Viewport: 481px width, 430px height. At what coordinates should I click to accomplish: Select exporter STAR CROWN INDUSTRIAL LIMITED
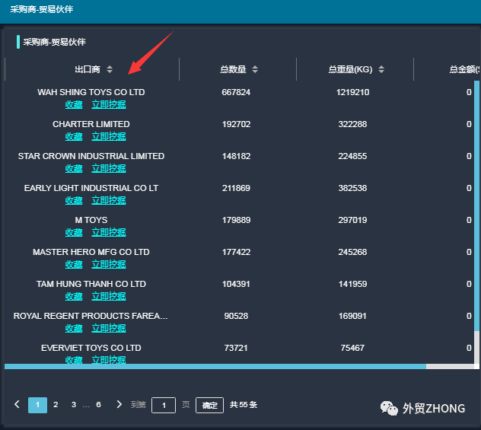(91, 156)
